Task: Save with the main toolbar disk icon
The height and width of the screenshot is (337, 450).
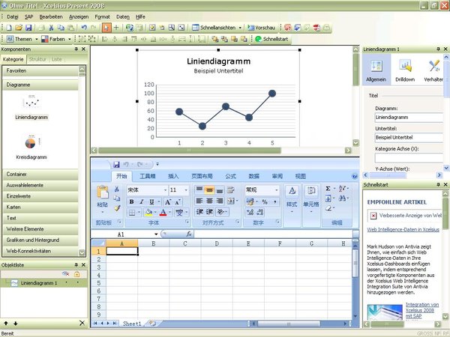Action: [x=28, y=28]
